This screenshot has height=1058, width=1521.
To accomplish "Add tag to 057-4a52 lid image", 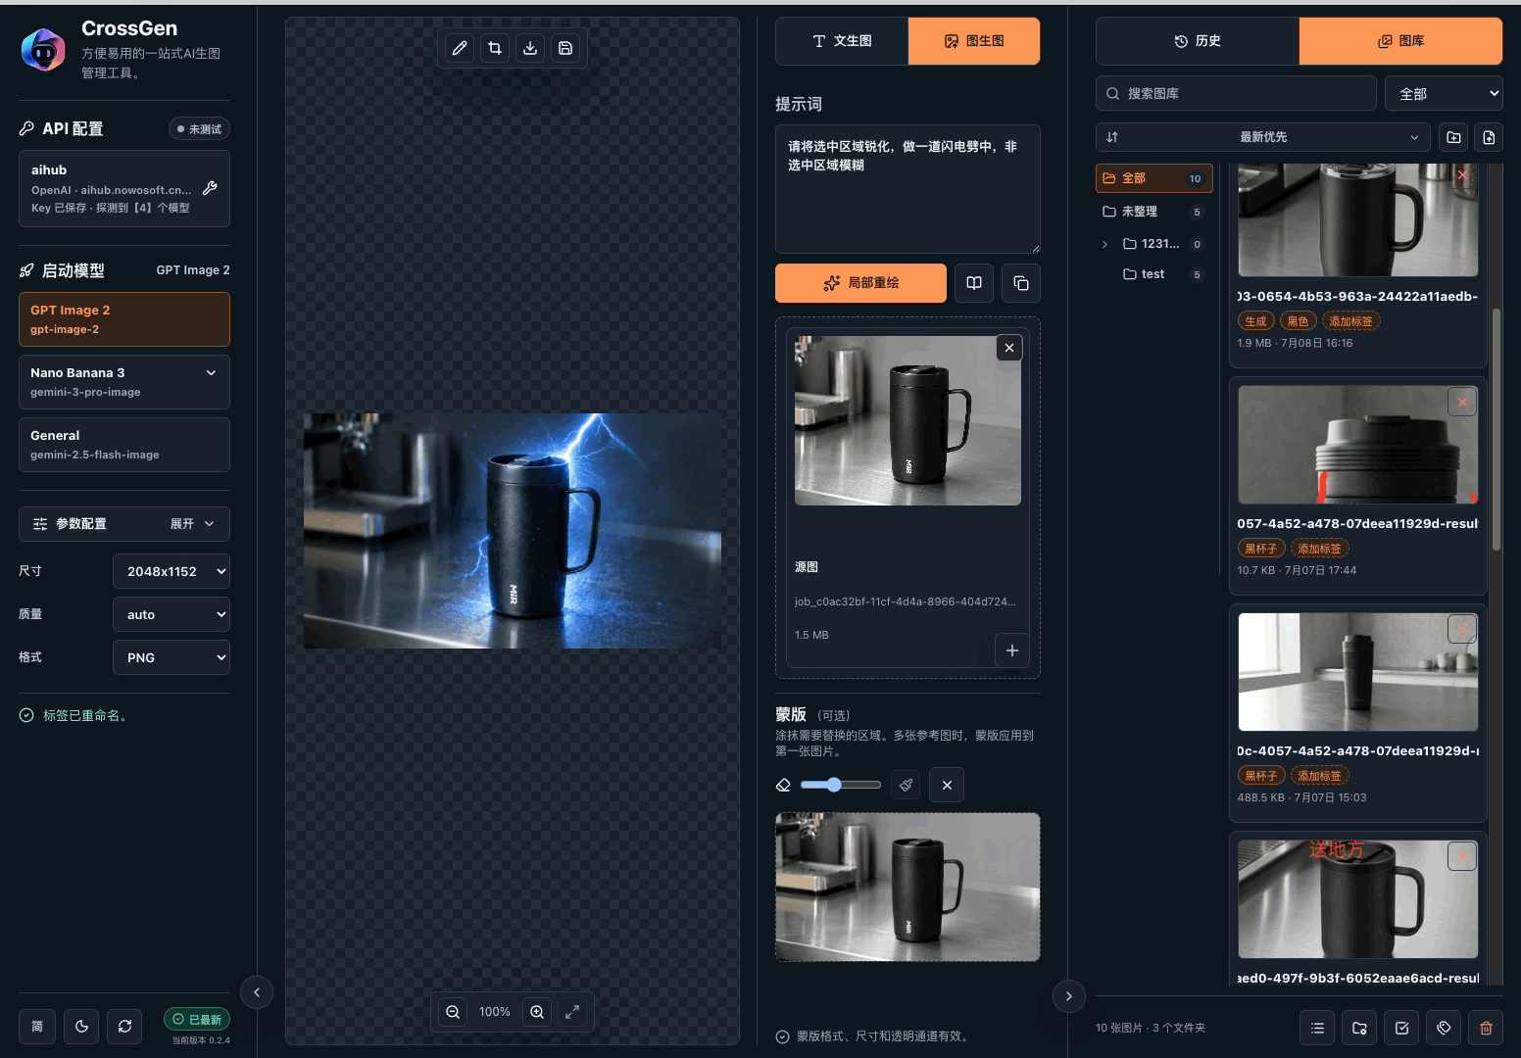I will 1320,549.
